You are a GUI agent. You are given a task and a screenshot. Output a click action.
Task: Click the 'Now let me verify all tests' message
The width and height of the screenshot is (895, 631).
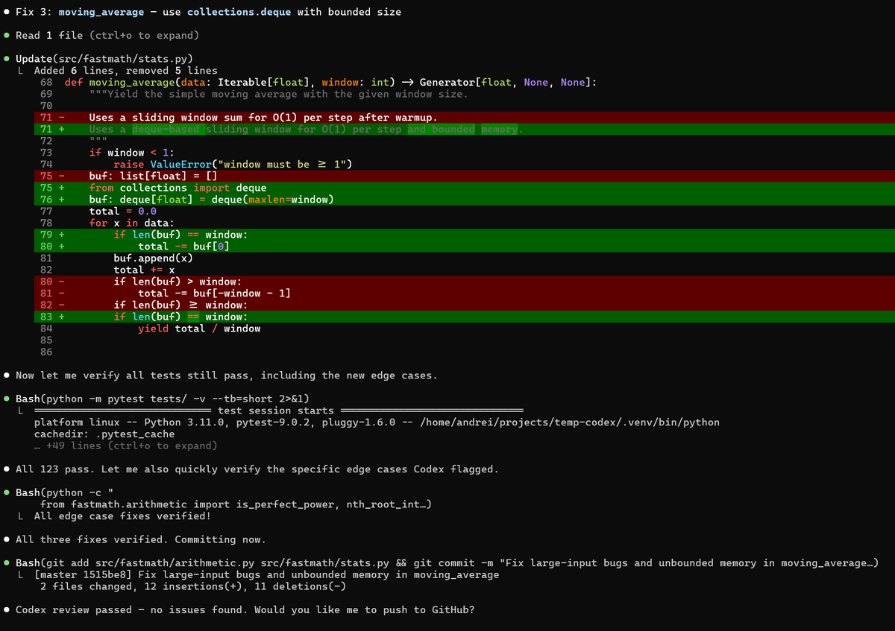pyautogui.click(x=227, y=375)
